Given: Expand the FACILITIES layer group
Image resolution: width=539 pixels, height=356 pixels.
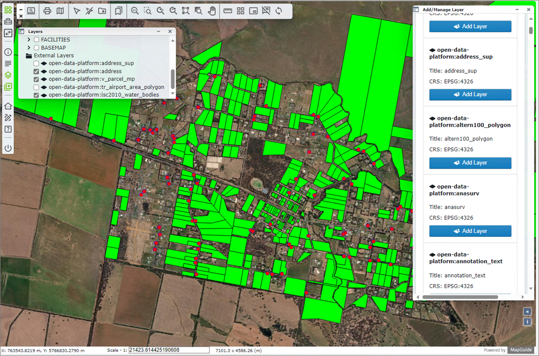Looking at the screenshot, I should pos(29,39).
